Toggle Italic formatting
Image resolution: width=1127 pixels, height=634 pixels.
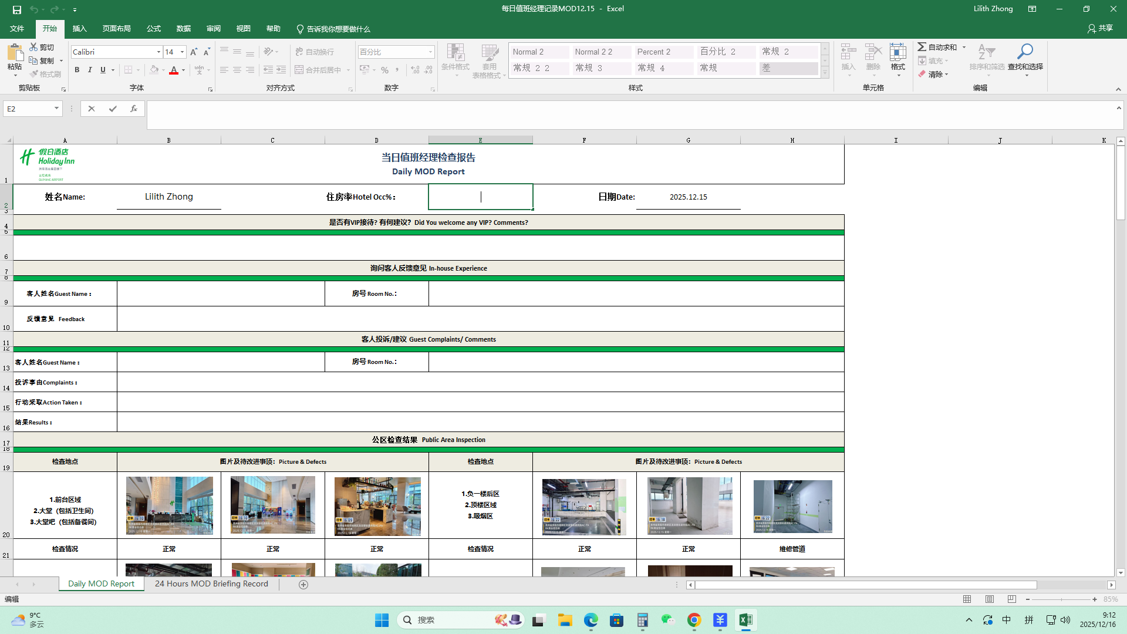pos(90,70)
